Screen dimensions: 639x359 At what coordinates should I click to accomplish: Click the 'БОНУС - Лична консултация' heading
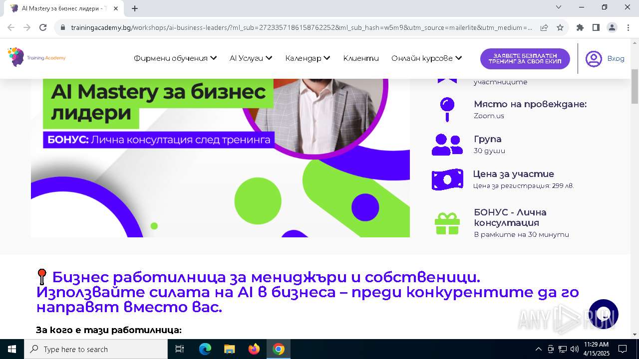pos(510,217)
